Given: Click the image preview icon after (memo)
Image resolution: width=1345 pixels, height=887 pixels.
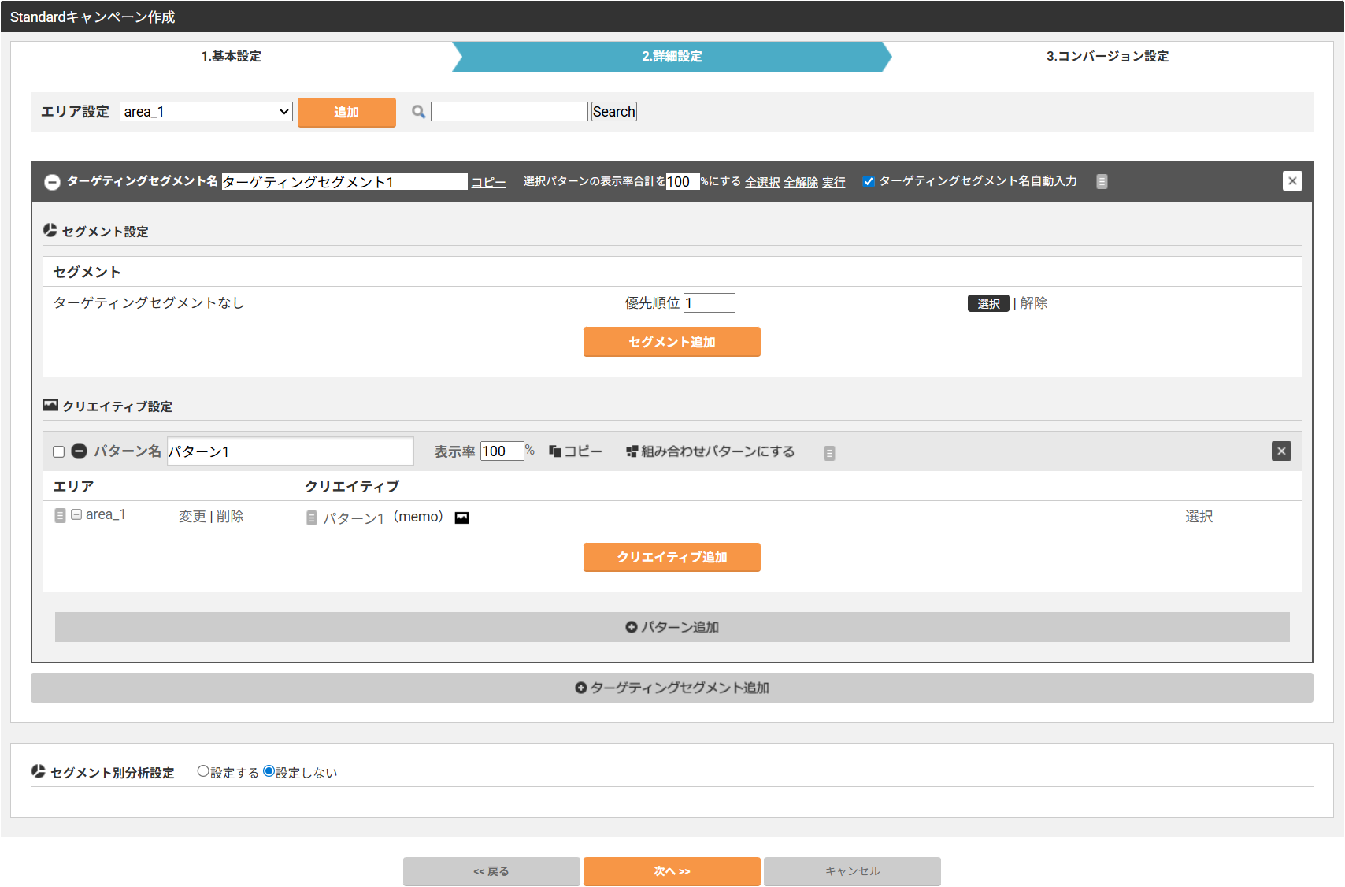Looking at the screenshot, I should 462,518.
